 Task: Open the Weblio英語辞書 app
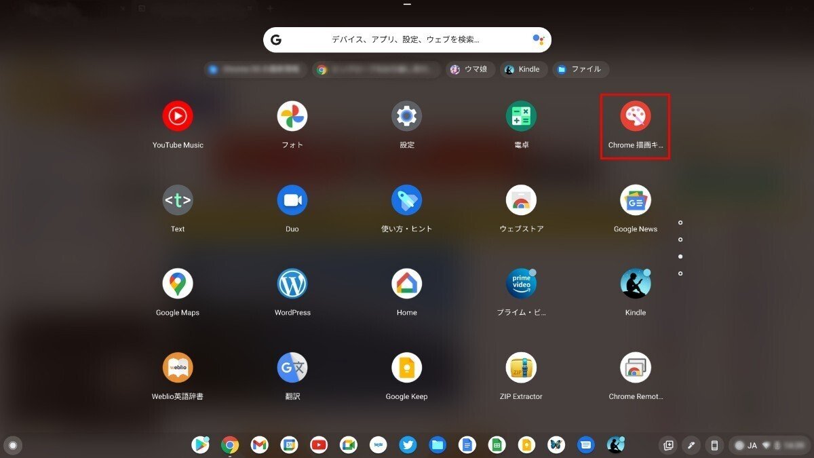(178, 368)
